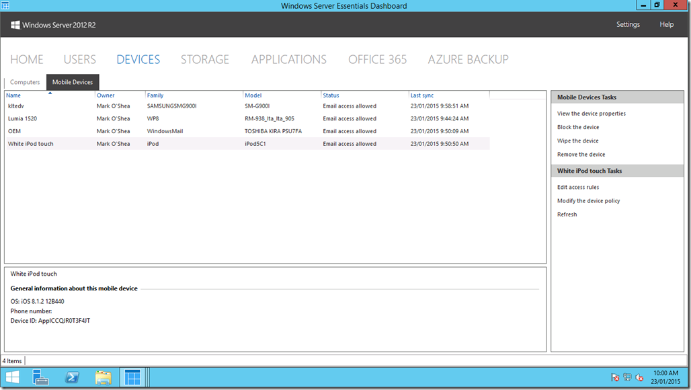691x390 pixels.
Task: Click View the device properties
Action: pyautogui.click(x=592, y=114)
